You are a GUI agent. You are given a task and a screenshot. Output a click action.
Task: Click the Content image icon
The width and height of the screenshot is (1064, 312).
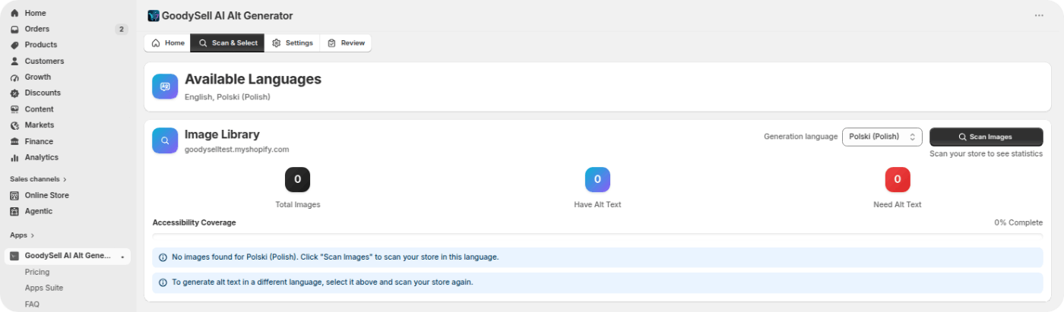tap(14, 109)
